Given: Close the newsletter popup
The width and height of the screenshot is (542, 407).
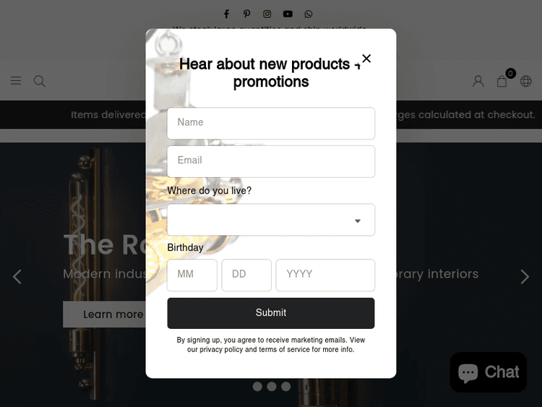Looking at the screenshot, I should [366, 59].
